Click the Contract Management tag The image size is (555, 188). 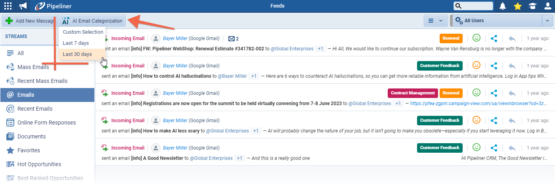tap(413, 93)
